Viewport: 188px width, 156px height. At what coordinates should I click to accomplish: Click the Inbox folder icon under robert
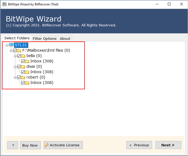pyautogui.click(x=27, y=83)
